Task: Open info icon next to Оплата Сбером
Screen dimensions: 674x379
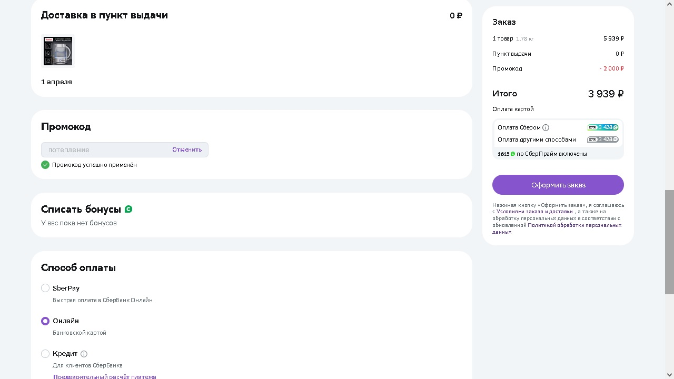Action: pos(546,127)
